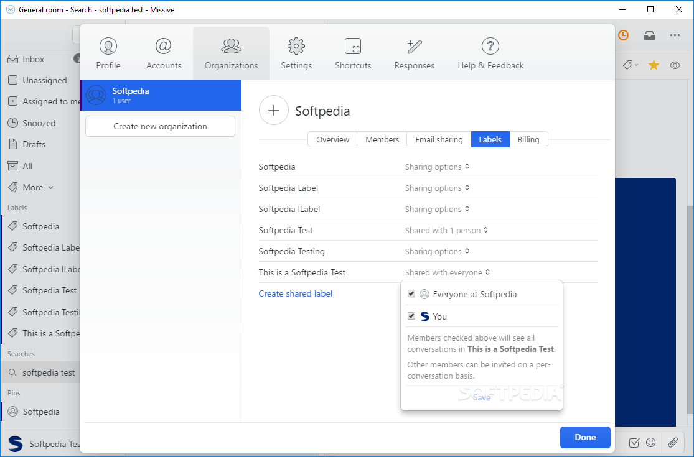Open the emoji smiley picker
The width and height of the screenshot is (694, 457).
point(650,442)
